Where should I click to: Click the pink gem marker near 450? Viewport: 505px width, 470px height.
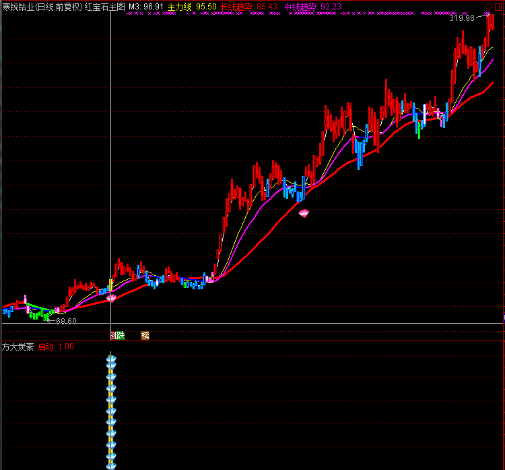tap(304, 213)
